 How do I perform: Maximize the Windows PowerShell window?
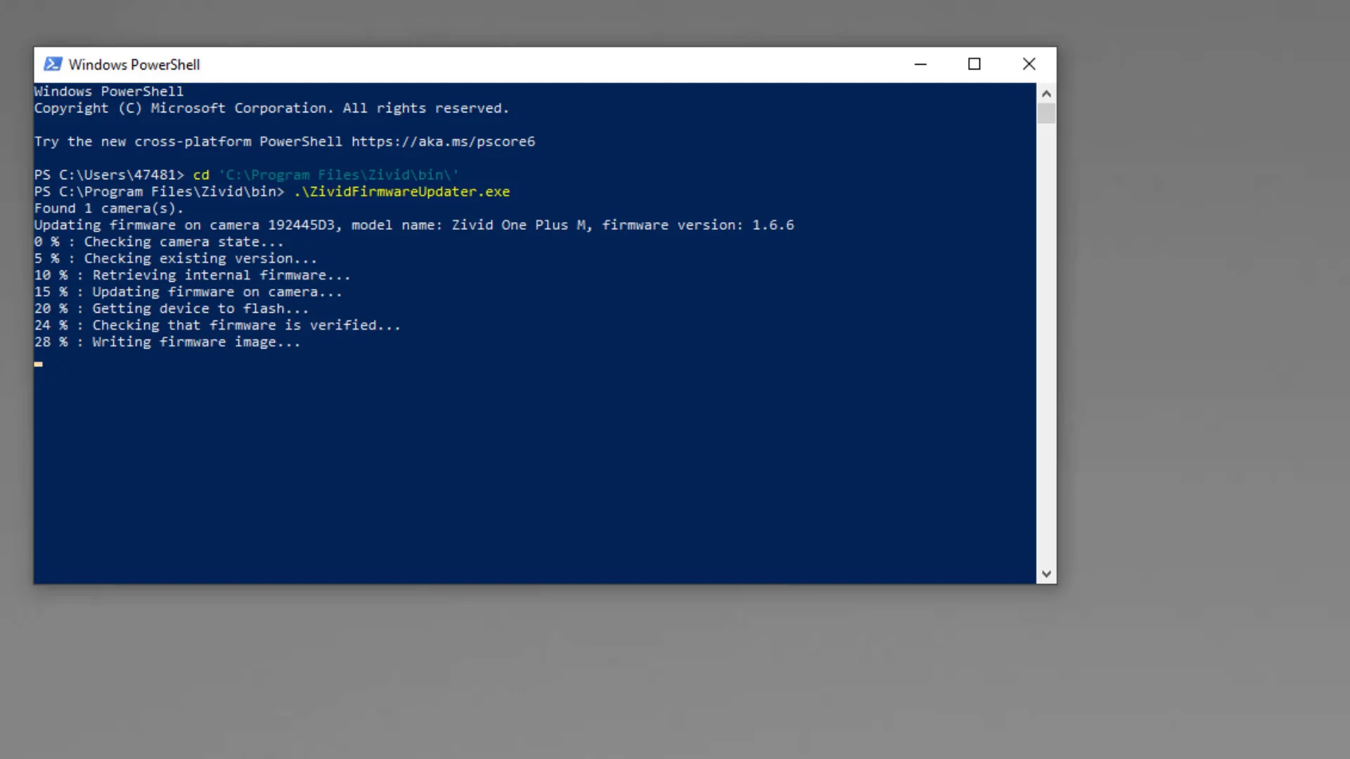click(x=974, y=64)
